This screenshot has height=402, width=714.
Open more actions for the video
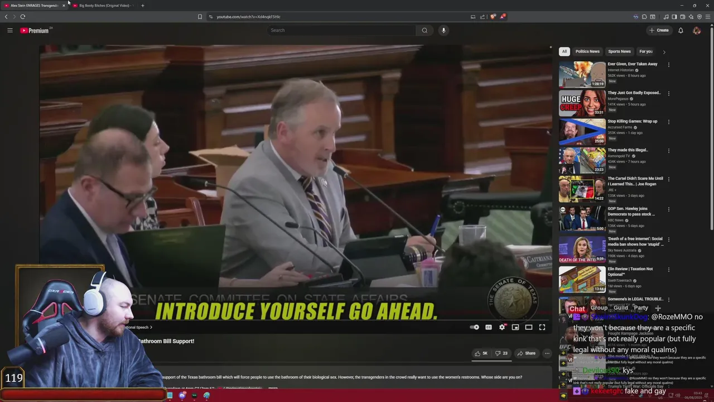pos(547,353)
